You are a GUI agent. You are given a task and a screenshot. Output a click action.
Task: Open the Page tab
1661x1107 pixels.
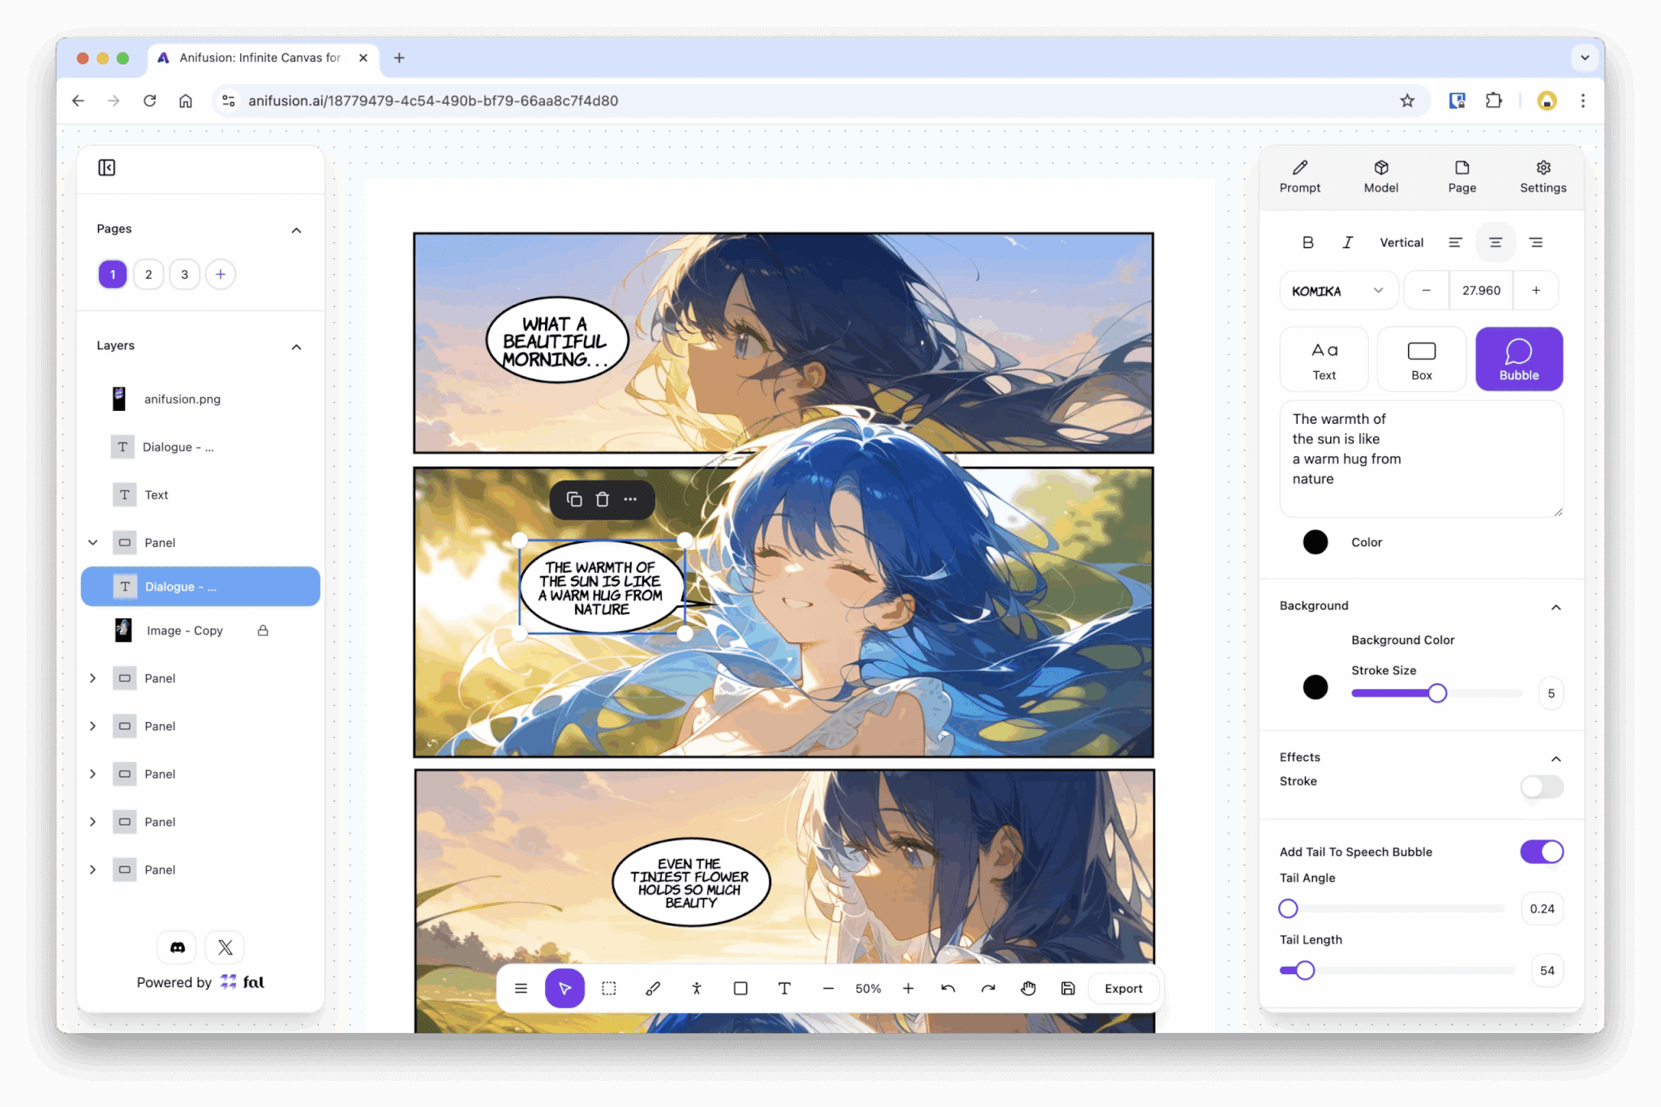[x=1461, y=176]
